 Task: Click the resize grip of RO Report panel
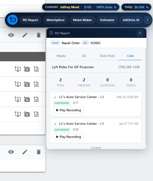pos(144,147)
